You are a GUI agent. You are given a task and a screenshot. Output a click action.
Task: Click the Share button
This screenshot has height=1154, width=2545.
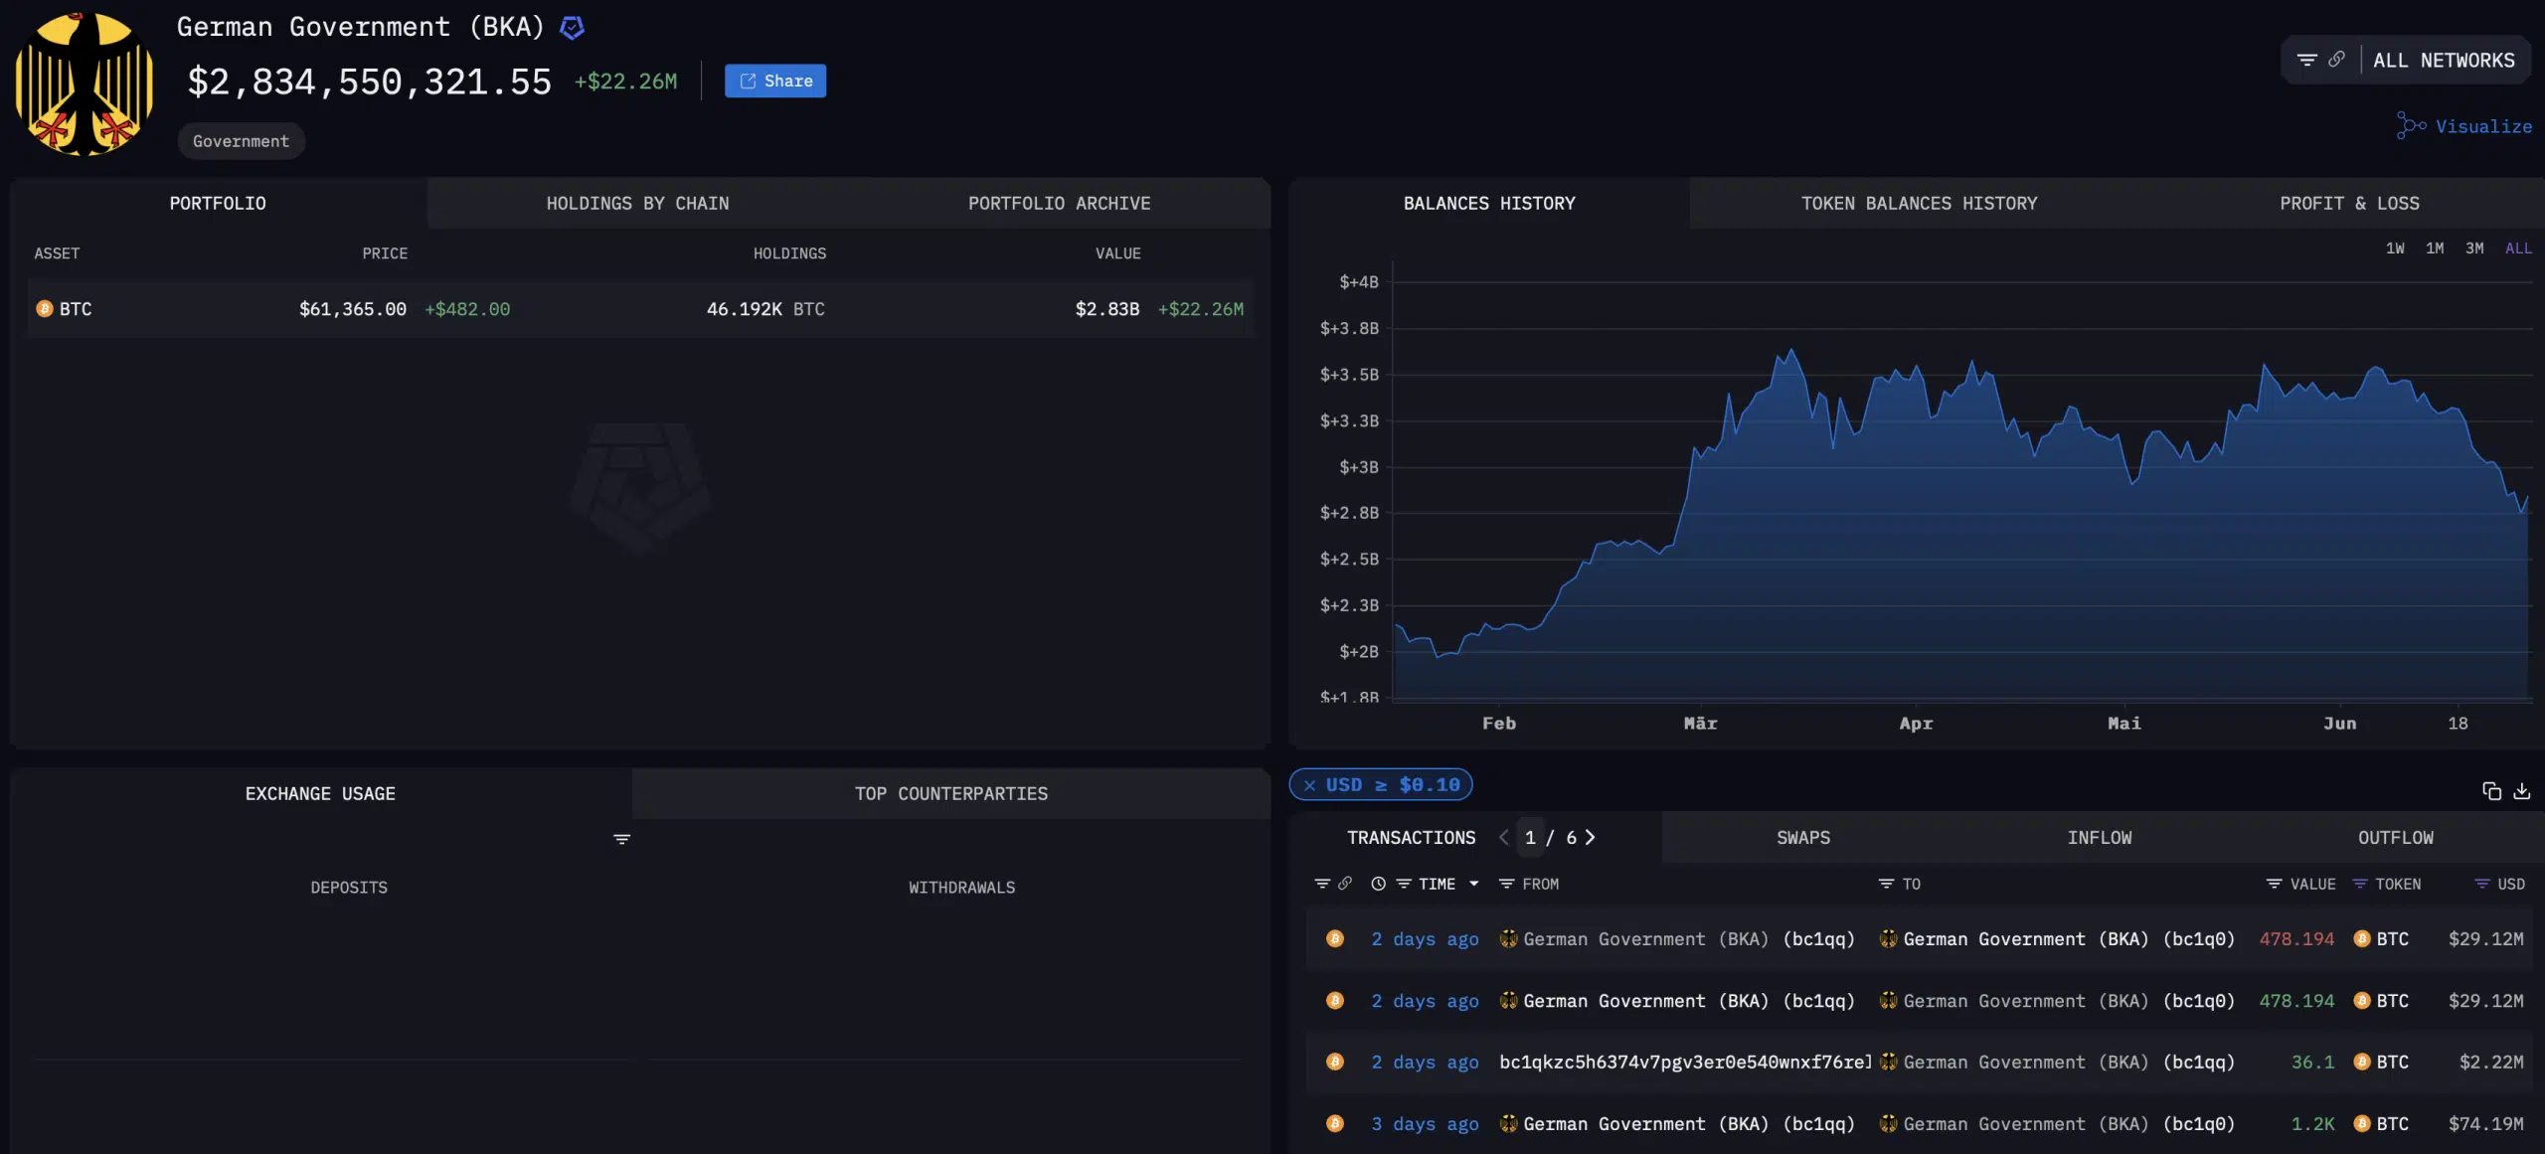(775, 81)
